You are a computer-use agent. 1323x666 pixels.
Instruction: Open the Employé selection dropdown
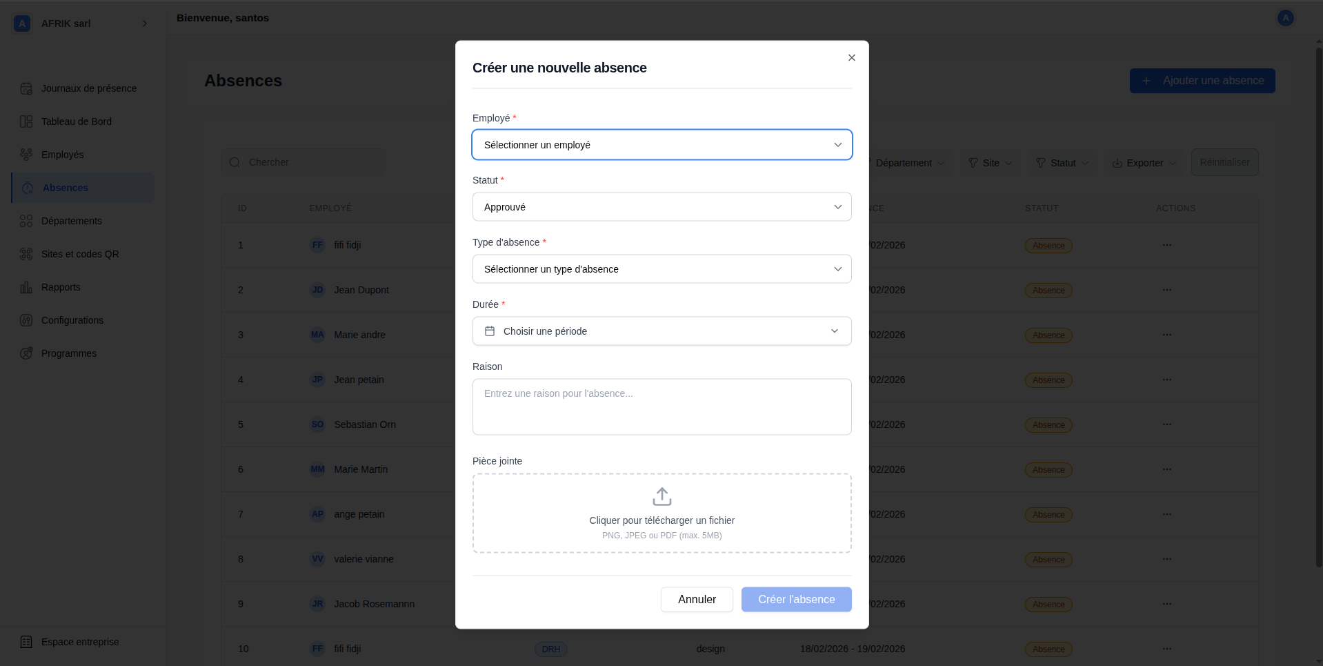click(x=661, y=145)
